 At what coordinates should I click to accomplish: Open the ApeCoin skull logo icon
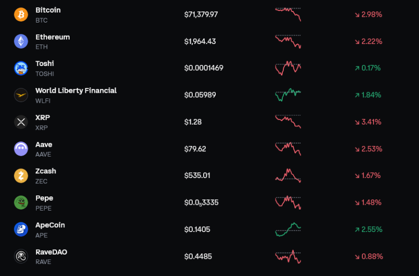pos(21,229)
